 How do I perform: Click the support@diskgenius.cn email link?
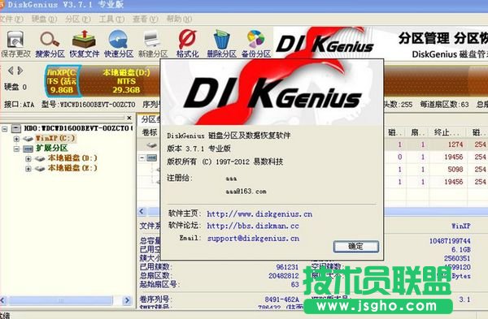coord(253,239)
